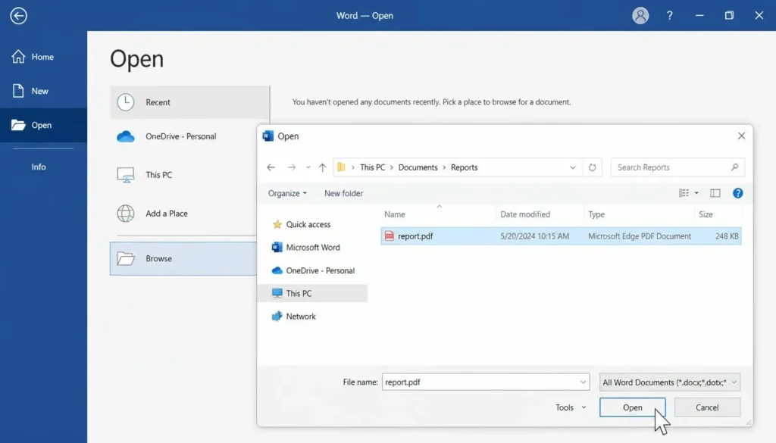Select New in the sidebar
776x443 pixels.
(x=43, y=91)
